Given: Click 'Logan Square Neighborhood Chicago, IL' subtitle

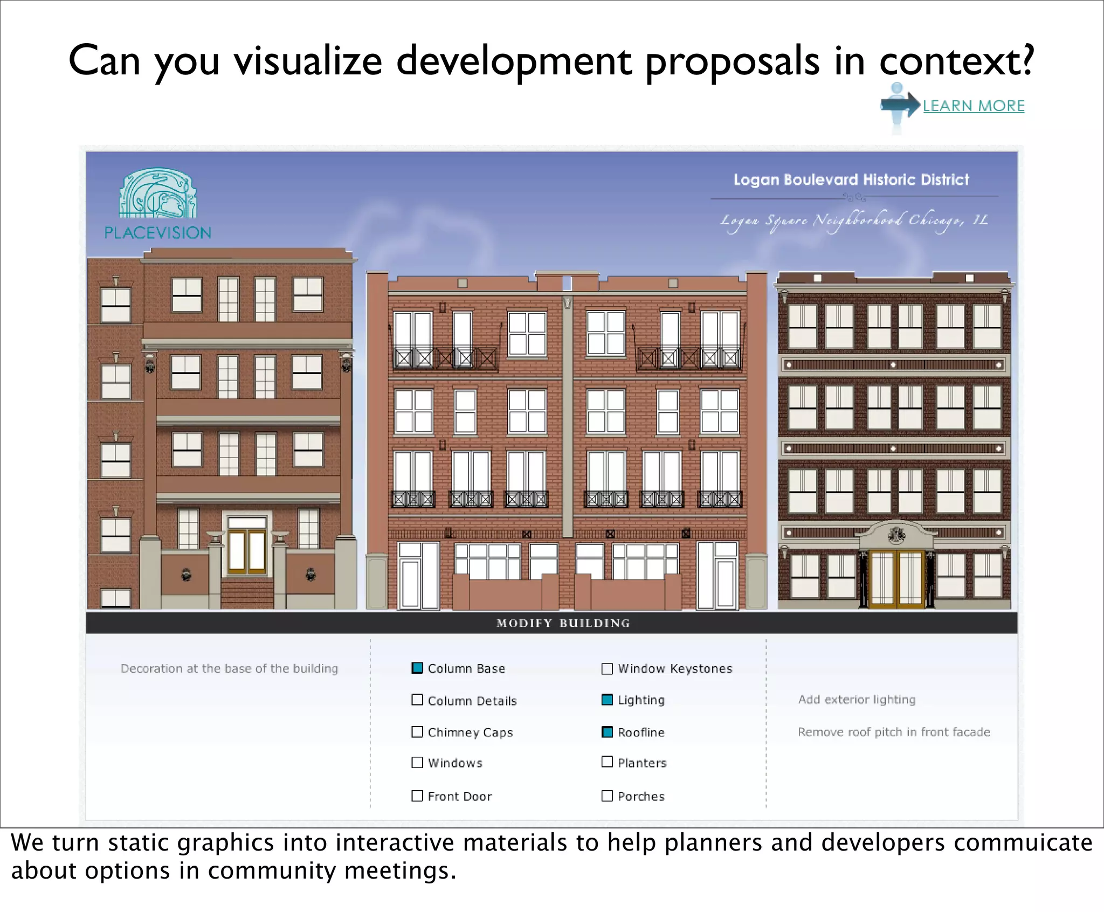Looking at the screenshot, I should (854, 220).
